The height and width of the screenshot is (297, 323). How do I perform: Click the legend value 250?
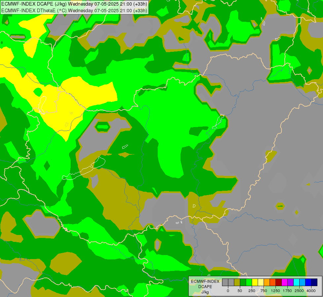pos(252,291)
